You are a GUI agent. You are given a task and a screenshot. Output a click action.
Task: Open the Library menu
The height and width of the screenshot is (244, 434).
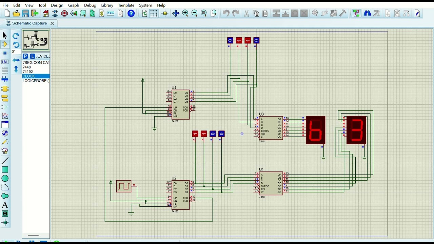(x=107, y=5)
